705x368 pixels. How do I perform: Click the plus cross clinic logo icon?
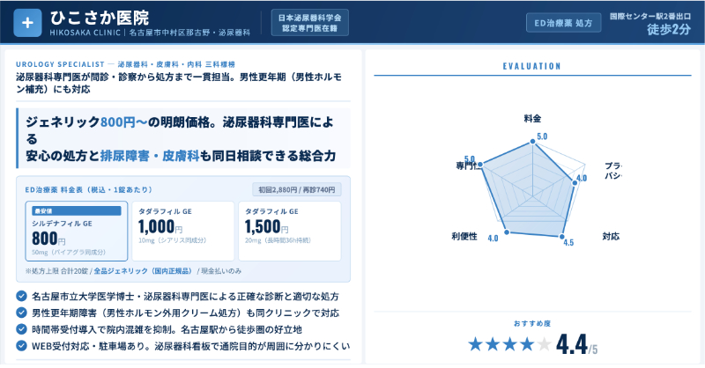26,23
